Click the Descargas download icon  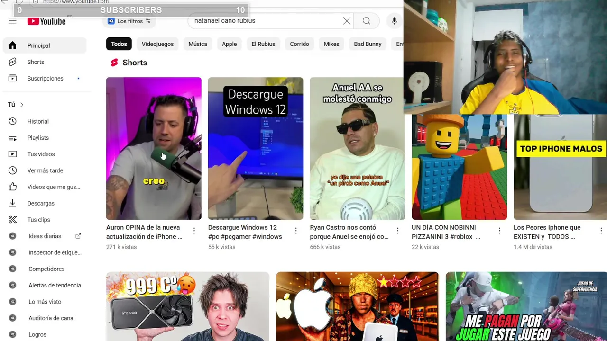click(13, 203)
